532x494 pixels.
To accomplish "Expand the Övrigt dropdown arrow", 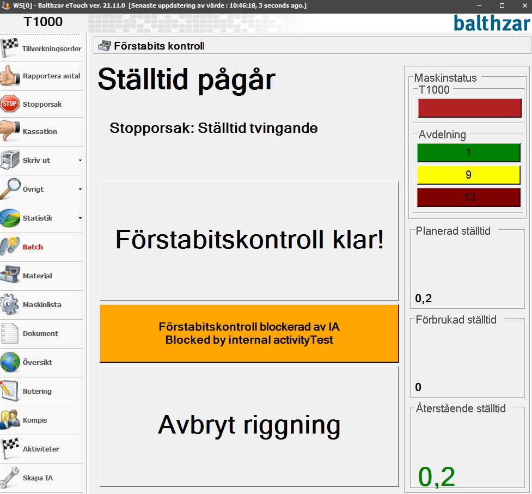I will tap(80, 189).
